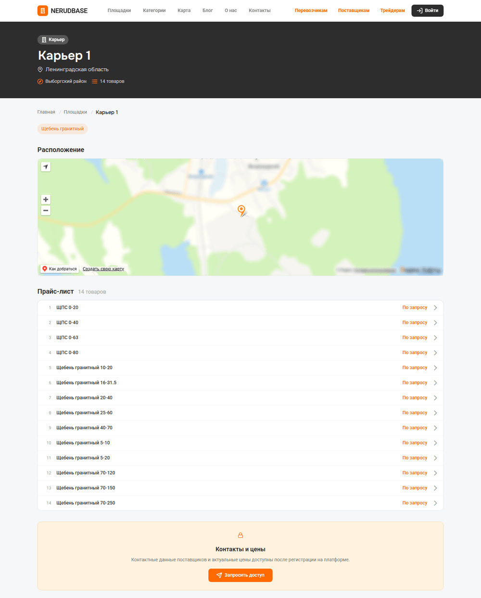Open the Площадки menu item
Screen dimensions: 481x598
pyautogui.click(x=119, y=11)
